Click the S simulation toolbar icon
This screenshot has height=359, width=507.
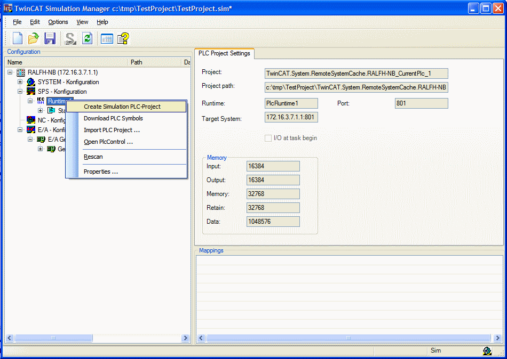70,38
